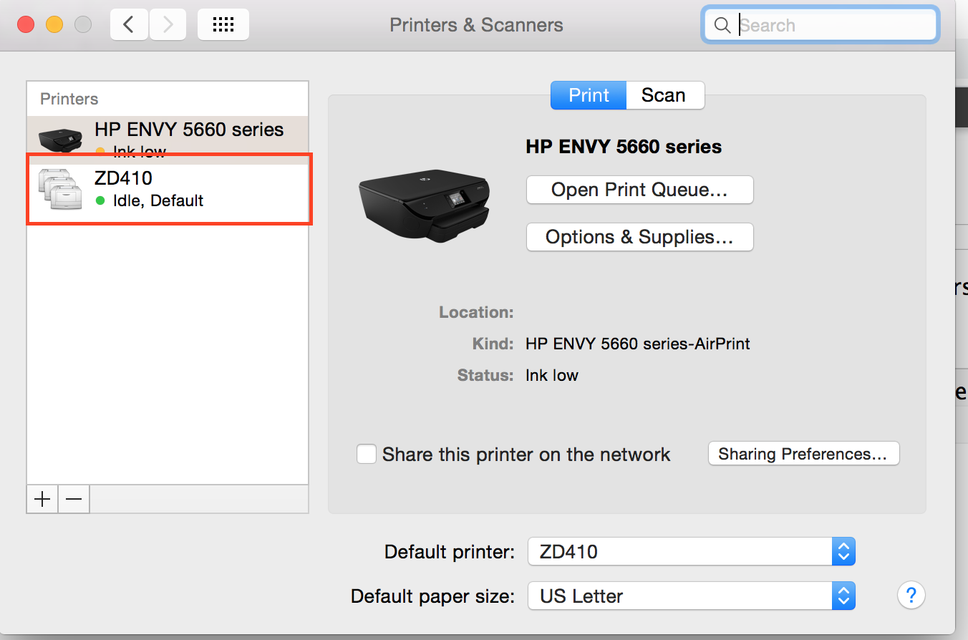This screenshot has width=968, height=640.
Task: Click the help question mark button
Action: (x=911, y=595)
